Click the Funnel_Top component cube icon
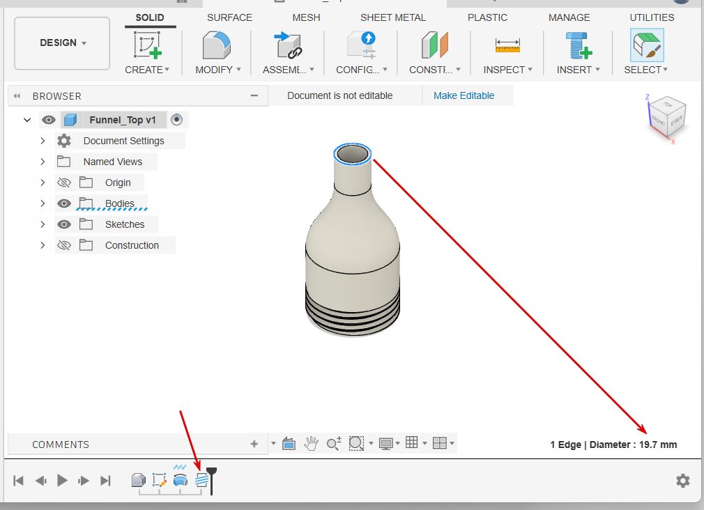The height and width of the screenshot is (510, 704). pos(70,120)
